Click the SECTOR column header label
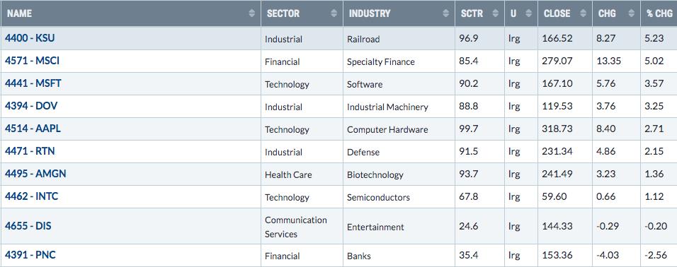677x267 pixels. 283,14
